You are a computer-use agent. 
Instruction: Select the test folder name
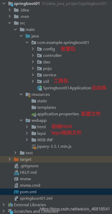click(29, 153)
